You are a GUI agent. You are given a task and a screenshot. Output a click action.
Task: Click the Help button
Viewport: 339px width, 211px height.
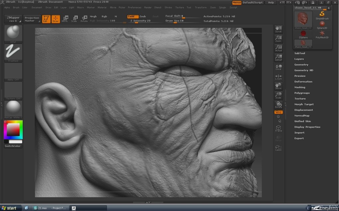click(x=271, y=3)
